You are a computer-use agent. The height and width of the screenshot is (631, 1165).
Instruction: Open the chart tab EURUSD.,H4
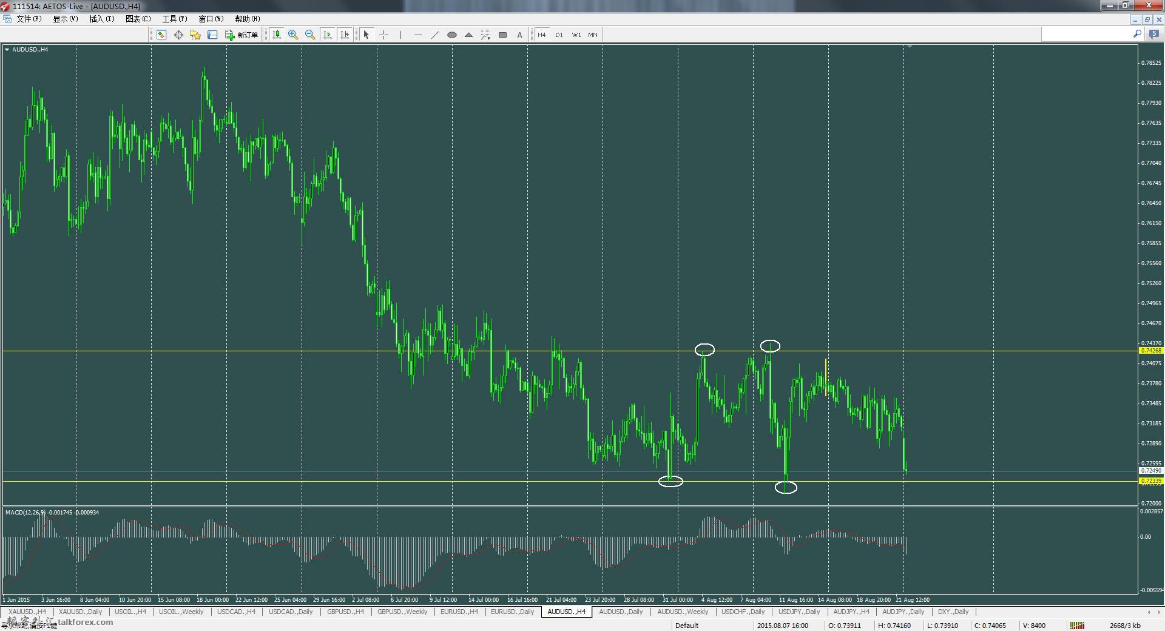(x=459, y=612)
